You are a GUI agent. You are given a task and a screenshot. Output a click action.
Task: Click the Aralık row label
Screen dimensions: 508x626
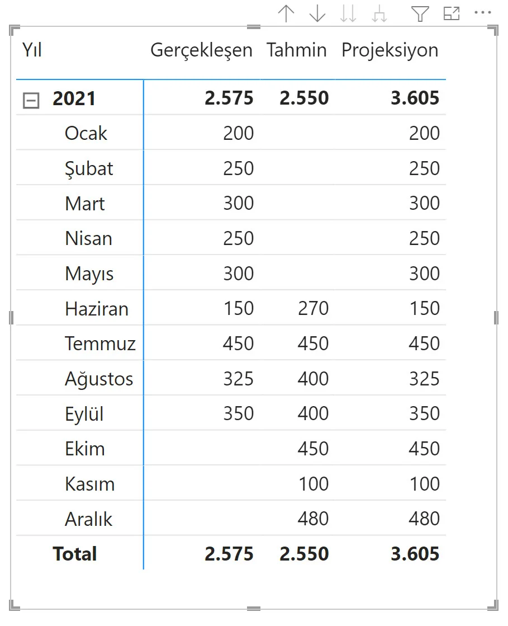[89, 519]
